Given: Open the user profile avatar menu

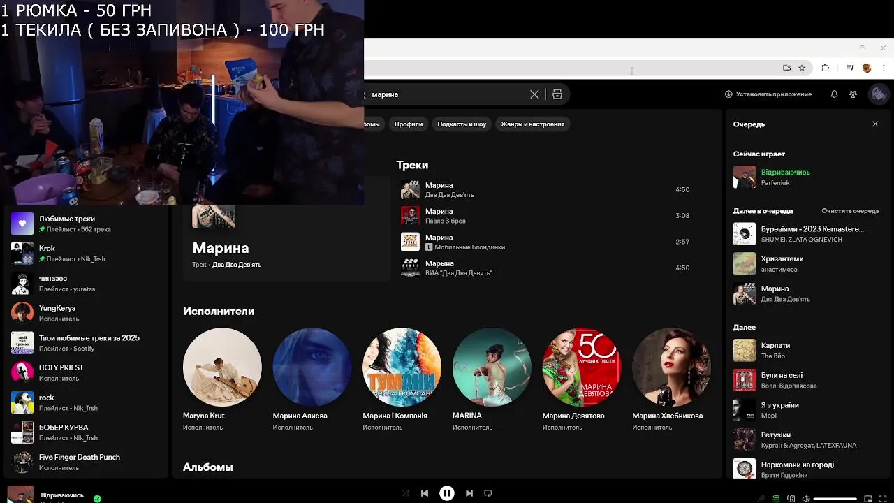Looking at the screenshot, I should tap(878, 94).
